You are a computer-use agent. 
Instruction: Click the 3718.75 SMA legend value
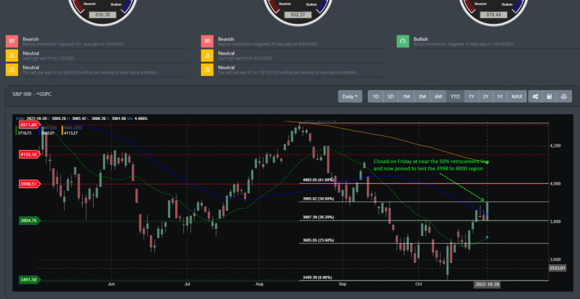(25, 133)
